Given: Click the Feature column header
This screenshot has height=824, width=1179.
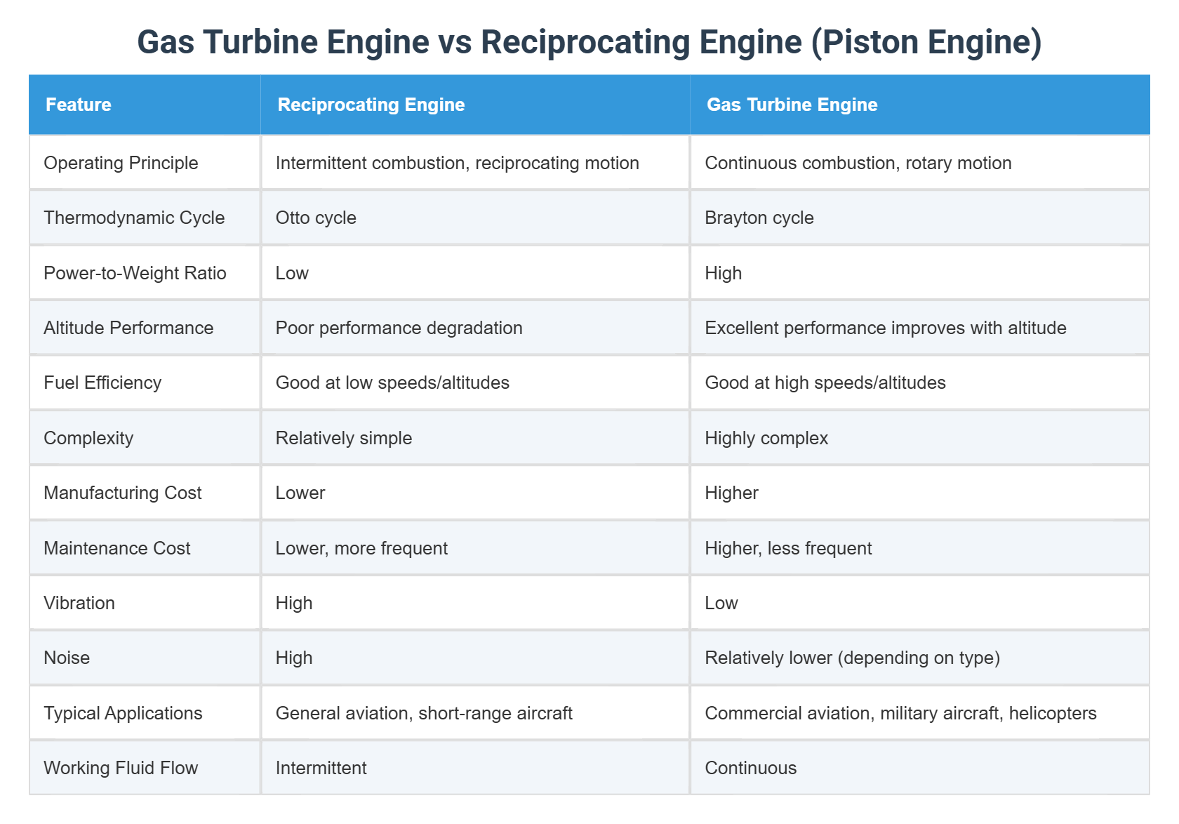Looking at the screenshot, I should (x=79, y=105).
